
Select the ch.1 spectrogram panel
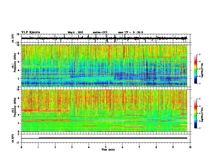click(104, 66)
